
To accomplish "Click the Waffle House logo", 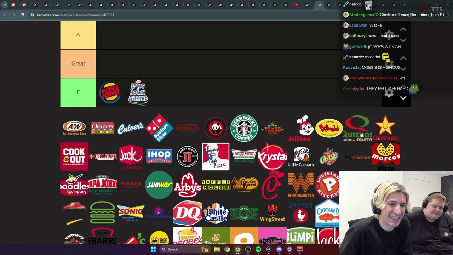I will point(216,185).
